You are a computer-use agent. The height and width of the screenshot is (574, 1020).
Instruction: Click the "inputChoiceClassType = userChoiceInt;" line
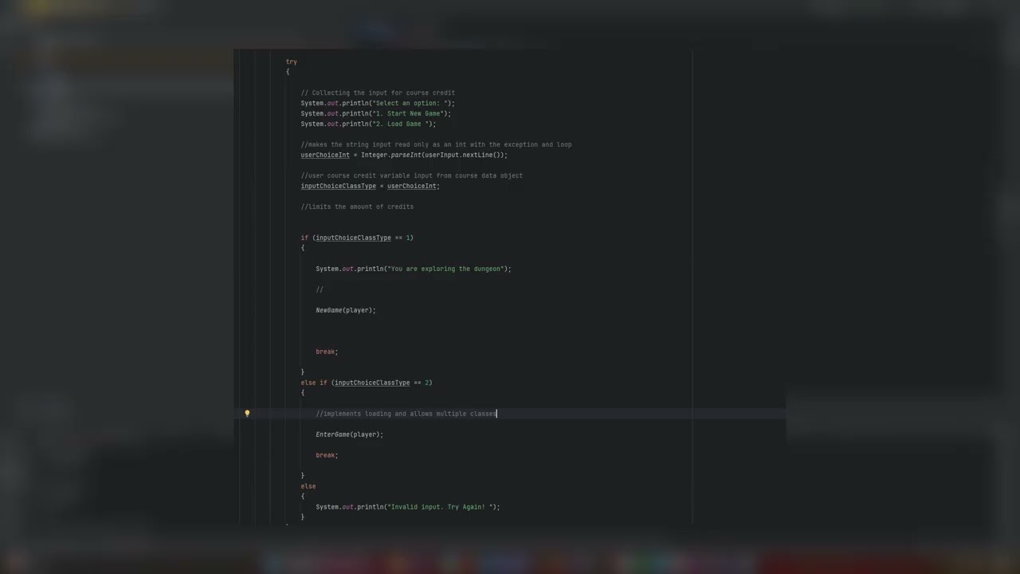tap(370, 186)
